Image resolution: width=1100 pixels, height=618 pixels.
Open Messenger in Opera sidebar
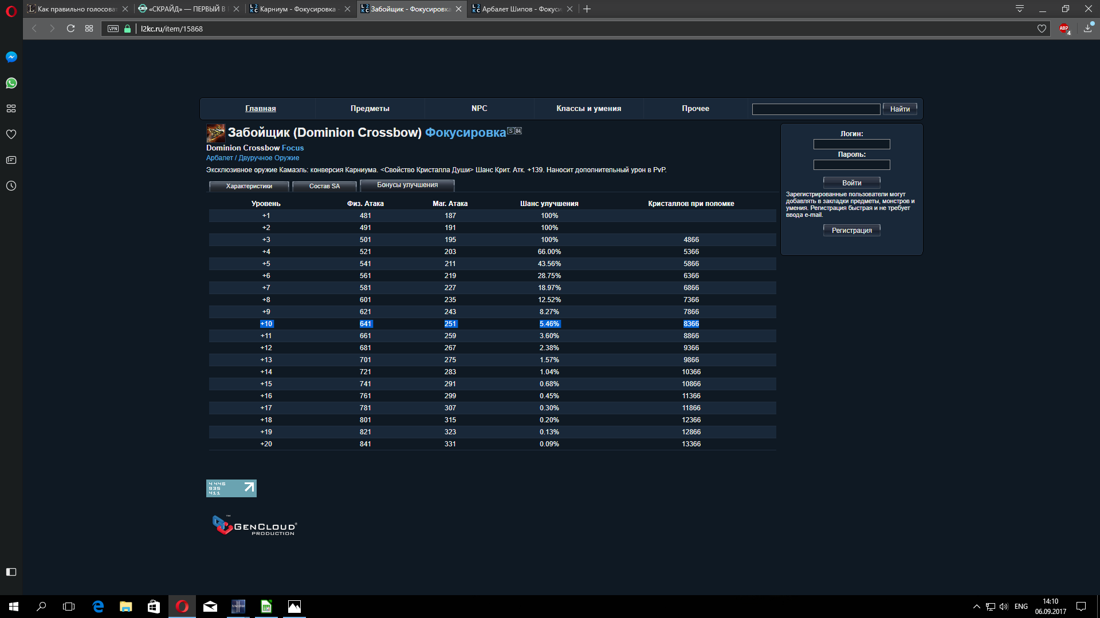click(x=11, y=57)
